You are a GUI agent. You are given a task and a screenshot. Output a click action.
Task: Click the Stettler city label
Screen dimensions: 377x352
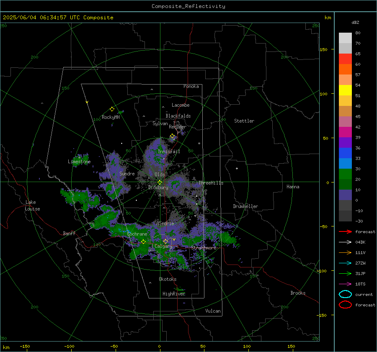(244, 121)
